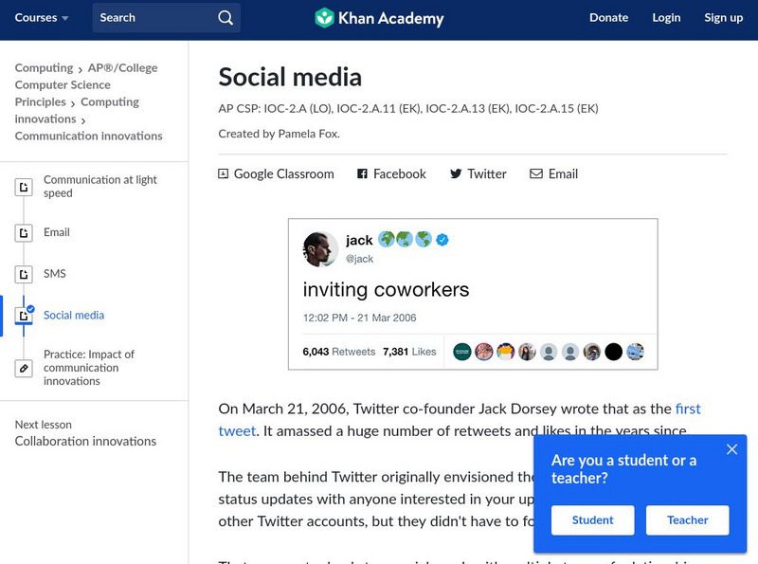This screenshot has height=564, width=758.
Task: Close the student or teacher popup
Action: point(731,449)
